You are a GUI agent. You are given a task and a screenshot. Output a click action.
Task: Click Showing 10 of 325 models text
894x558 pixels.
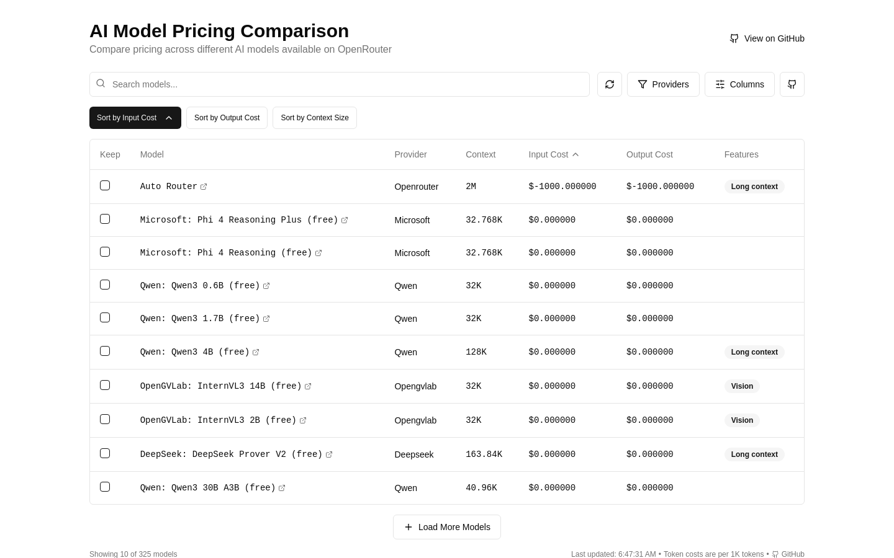point(133,554)
